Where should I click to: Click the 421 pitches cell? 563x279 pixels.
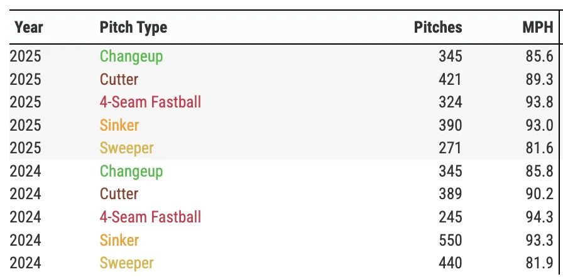450,80
